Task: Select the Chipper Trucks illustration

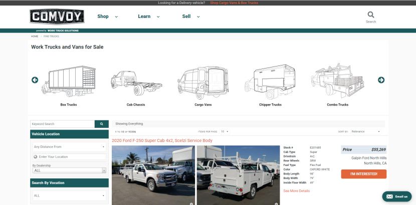Action: click(270, 81)
